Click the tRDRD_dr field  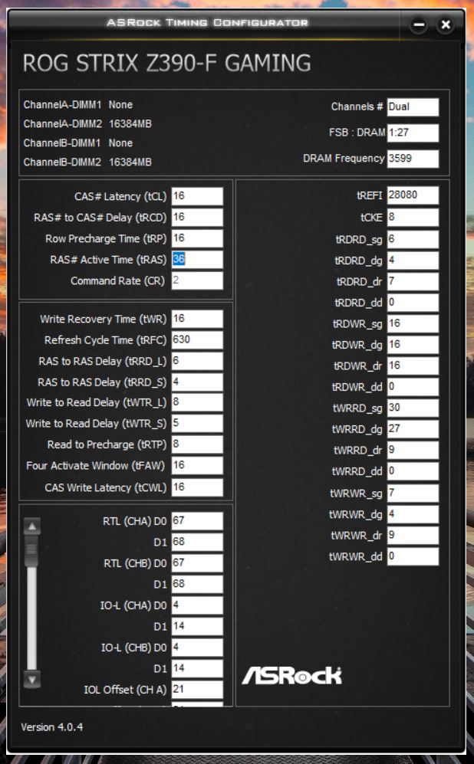coord(413,282)
